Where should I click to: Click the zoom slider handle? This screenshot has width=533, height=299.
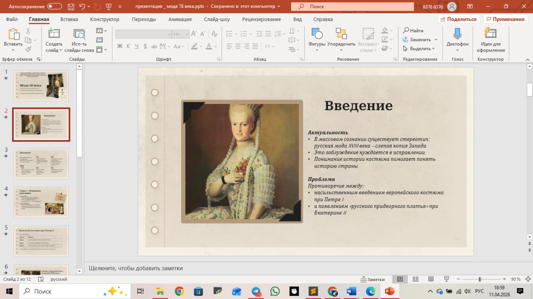(480, 279)
